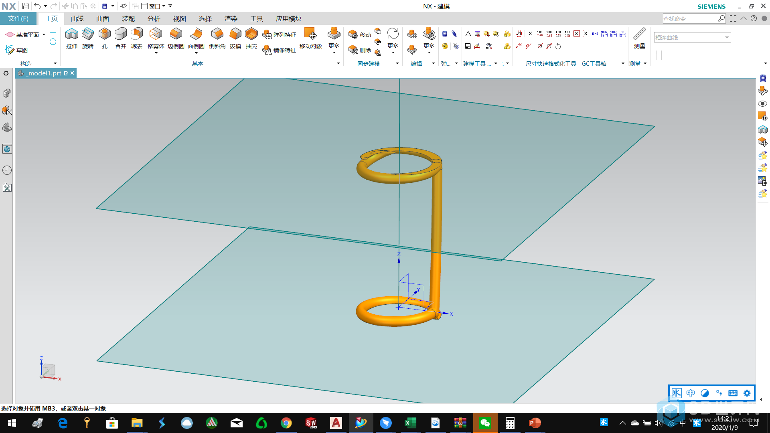Click the resource bar settings gear
770x433 pixels.
[x=6, y=73]
